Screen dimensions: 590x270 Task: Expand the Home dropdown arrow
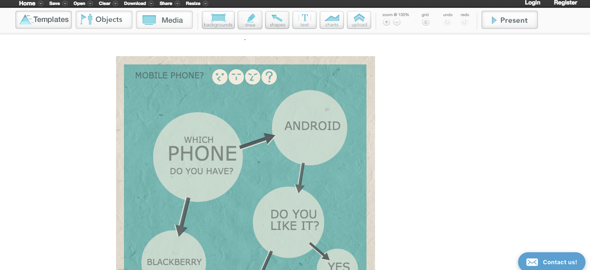40,4
